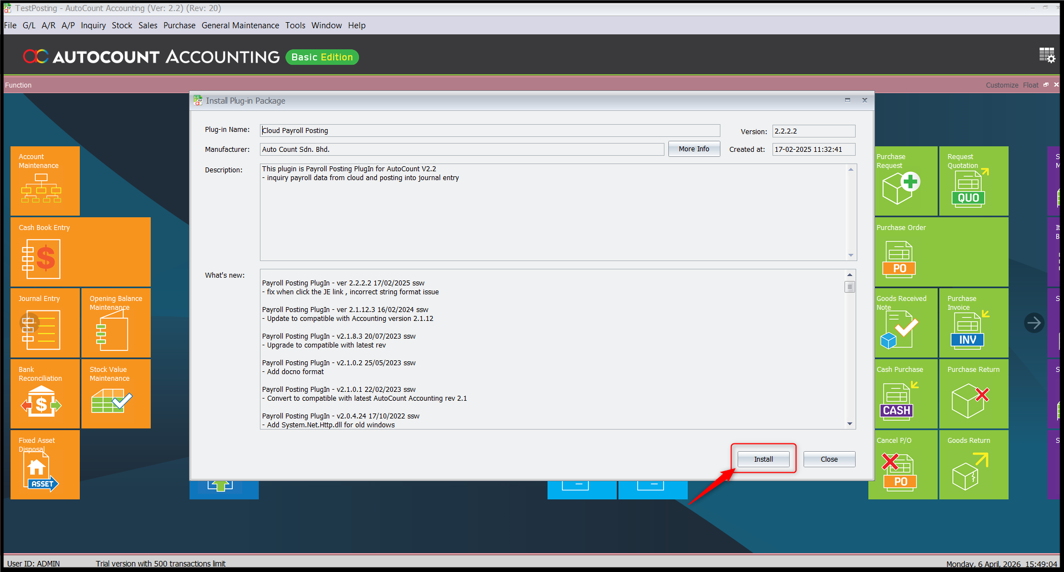The image size is (1064, 572).
Task: Open the Account Maintenance tile
Action: click(x=45, y=181)
